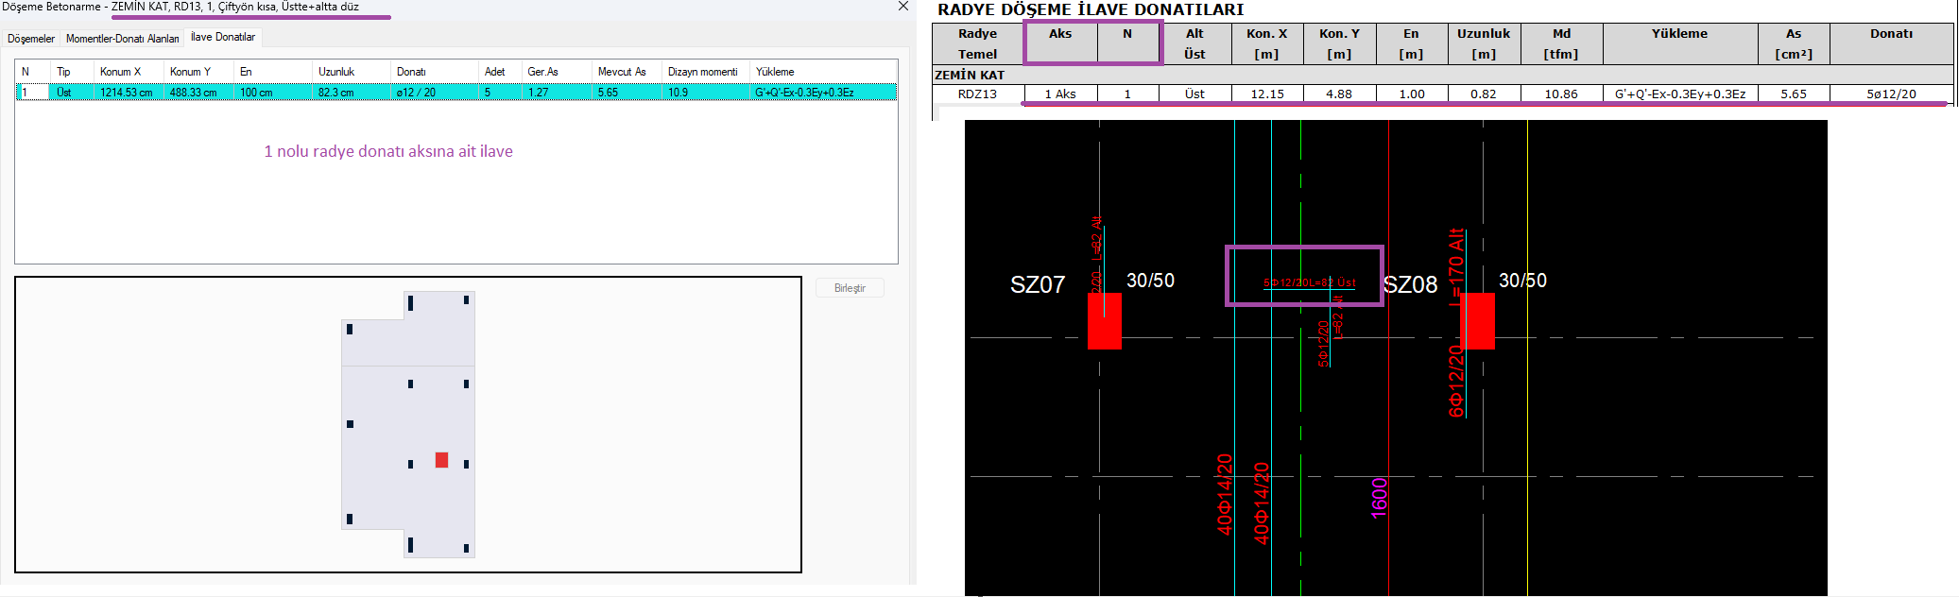The height and width of the screenshot is (597, 1959).
Task: Click the Dizayn momenti column header
Action: pyautogui.click(x=705, y=72)
